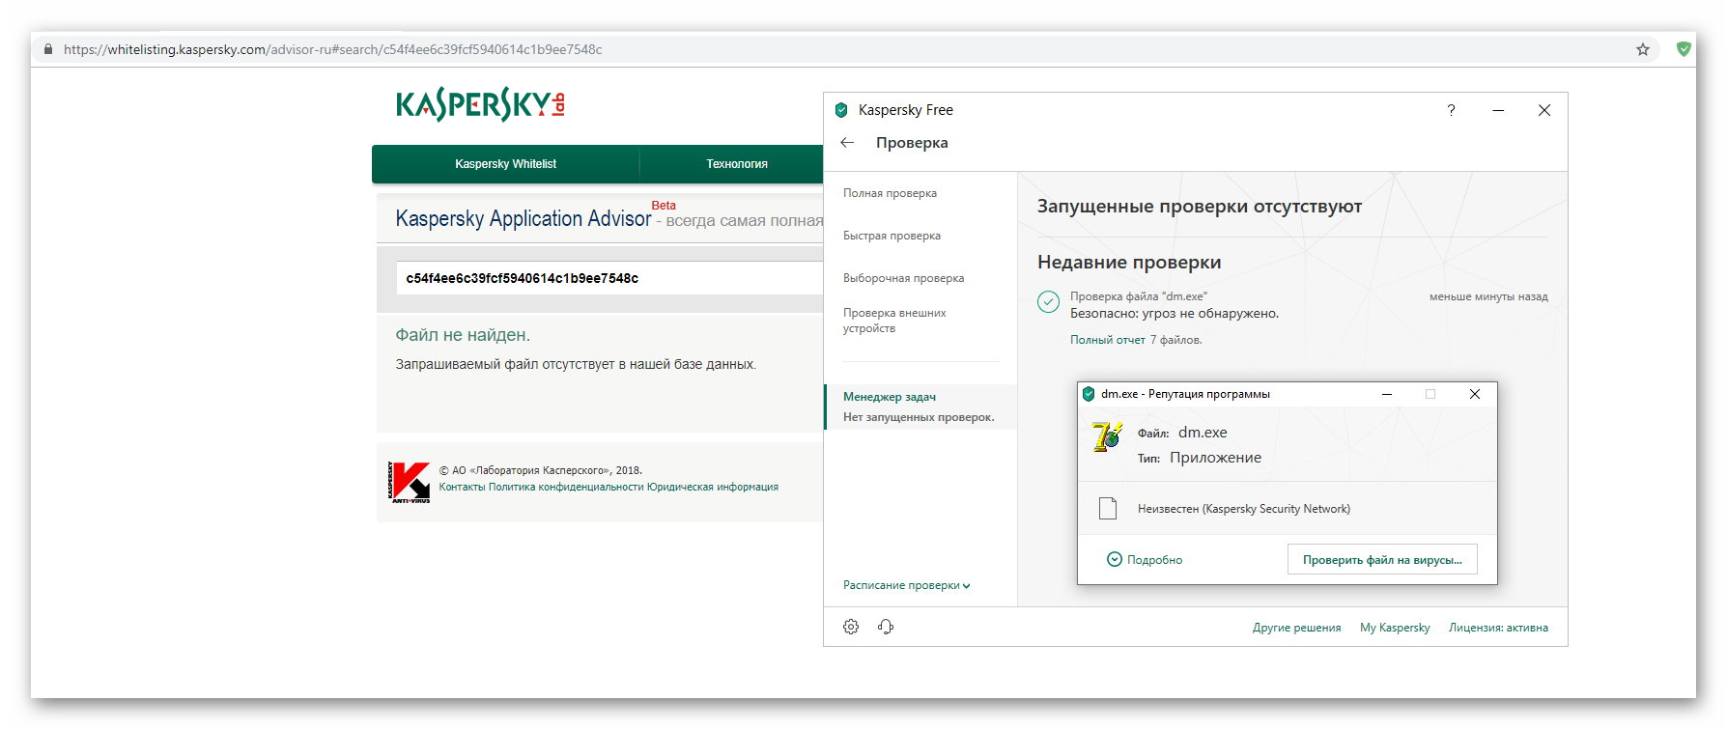This screenshot has height=729, width=1727.
Task: Open the Kaspersky Whitelist tab
Action: [x=505, y=164]
